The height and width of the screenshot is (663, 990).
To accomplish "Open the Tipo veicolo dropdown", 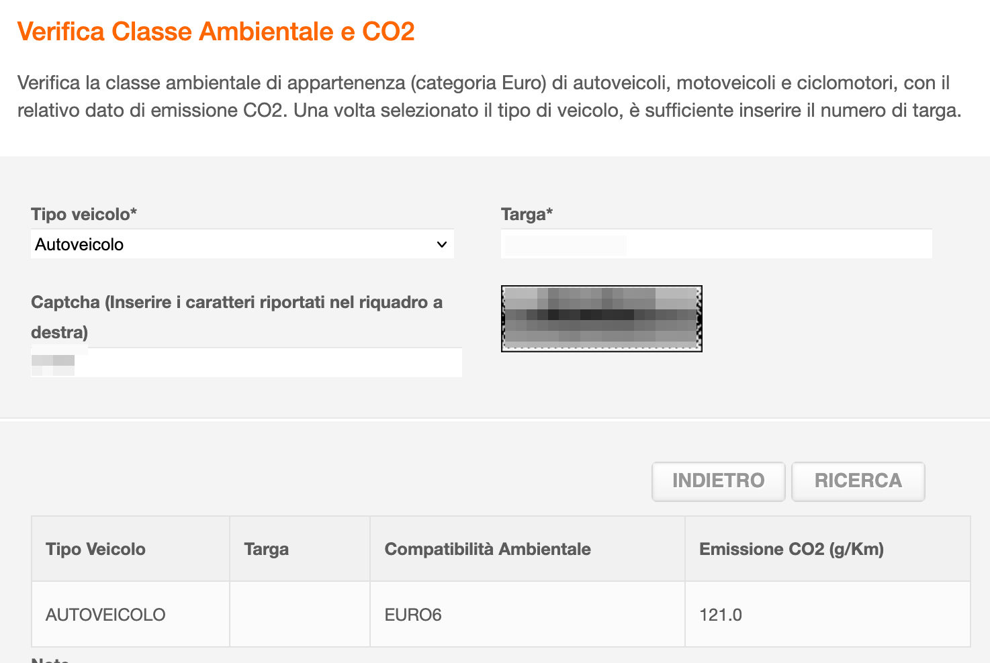I will tap(242, 244).
